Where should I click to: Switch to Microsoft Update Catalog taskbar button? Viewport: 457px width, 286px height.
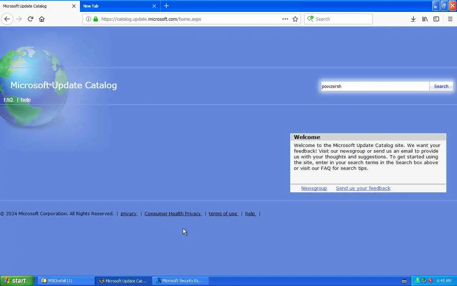[124, 281]
